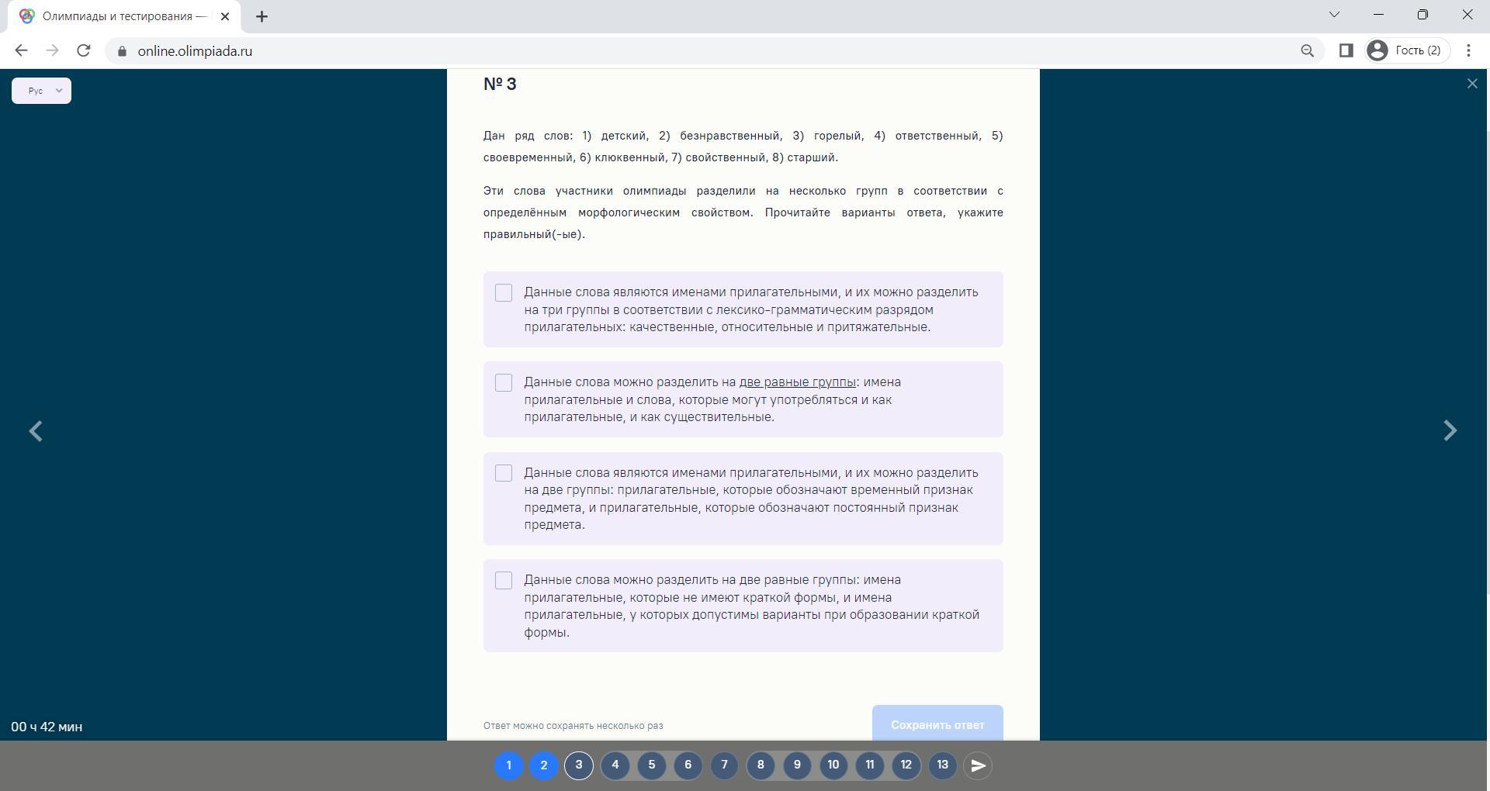Open the Chrome three-dot menu
The image size is (1490, 791).
click(x=1468, y=51)
